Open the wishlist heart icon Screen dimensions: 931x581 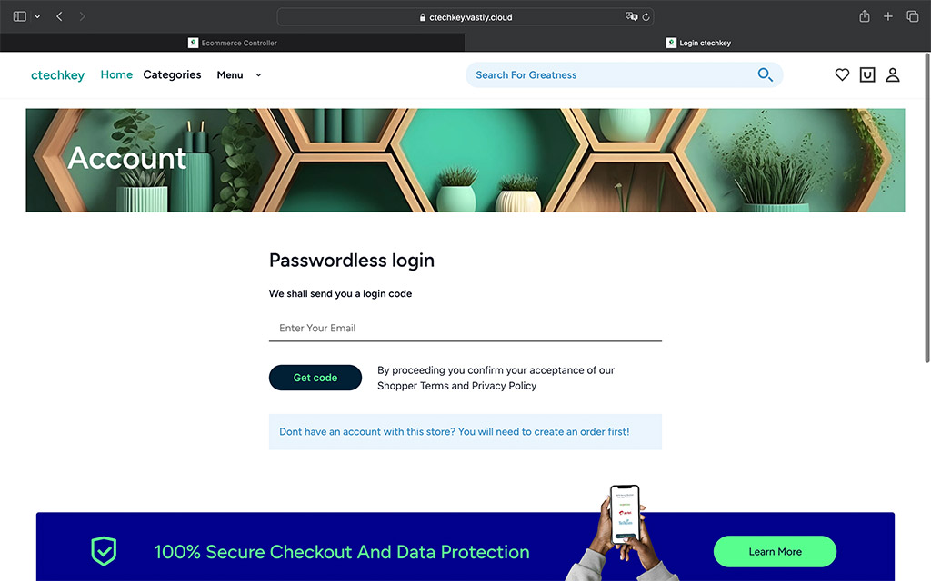pos(841,74)
